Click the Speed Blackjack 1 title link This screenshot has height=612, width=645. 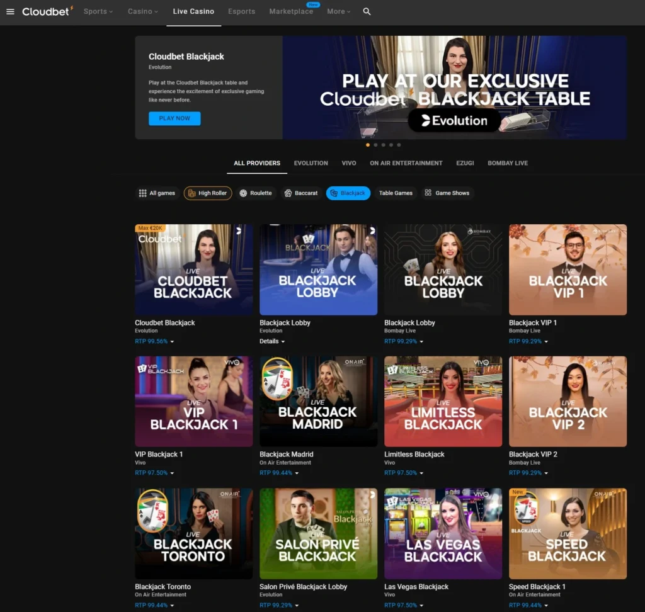point(537,587)
